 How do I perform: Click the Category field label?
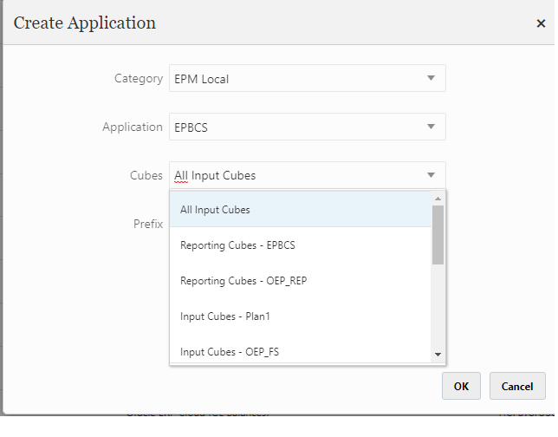tap(139, 78)
